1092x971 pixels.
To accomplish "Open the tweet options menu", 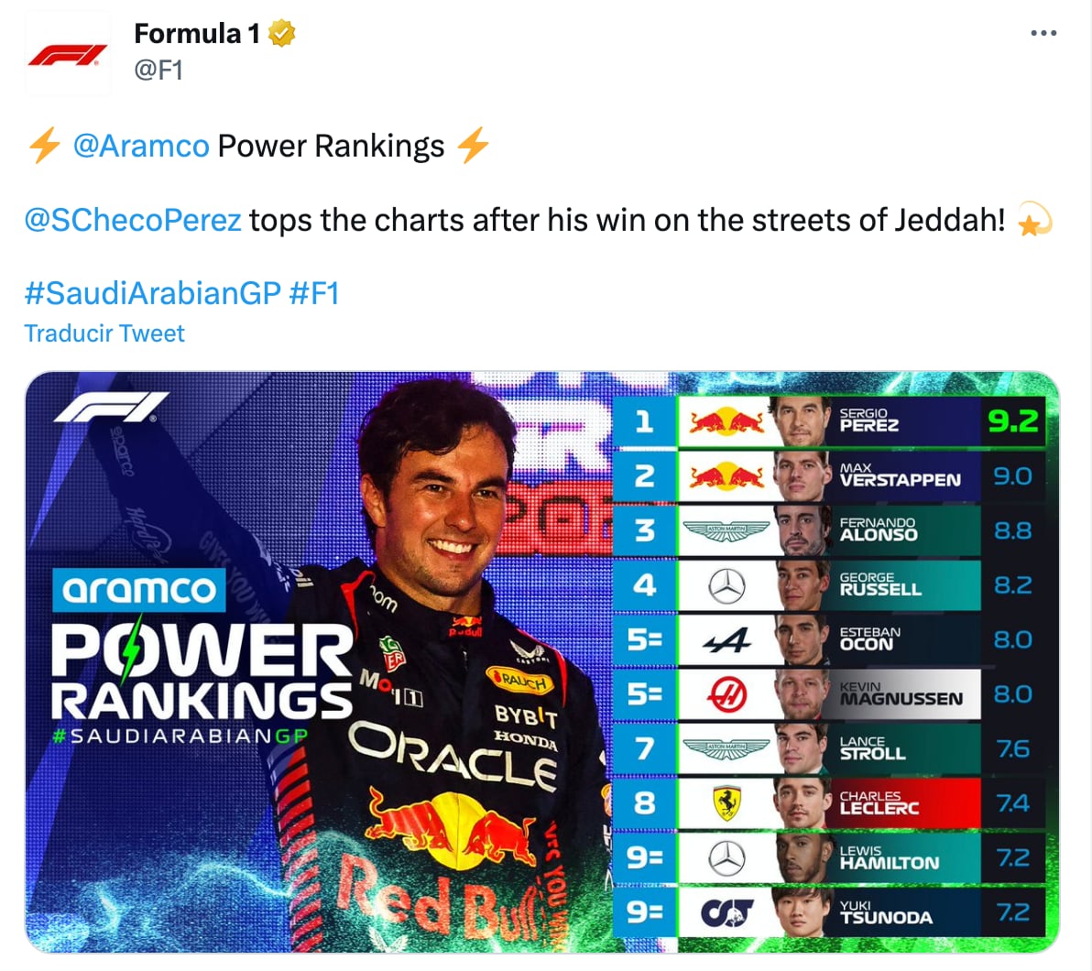I will click(x=1043, y=33).
